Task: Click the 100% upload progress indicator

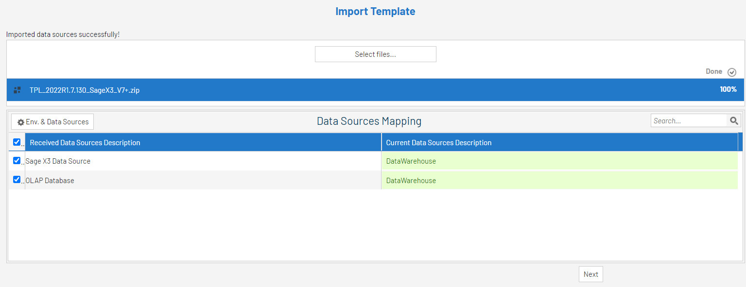Action: (x=728, y=89)
